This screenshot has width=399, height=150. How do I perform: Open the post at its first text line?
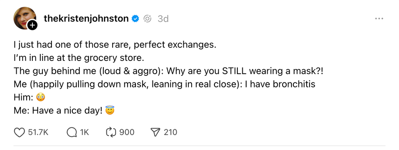pos(115,45)
